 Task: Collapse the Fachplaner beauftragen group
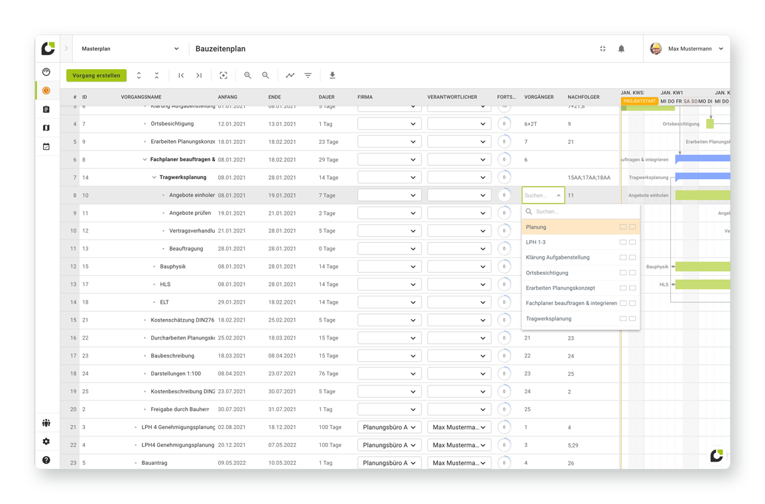click(x=145, y=160)
